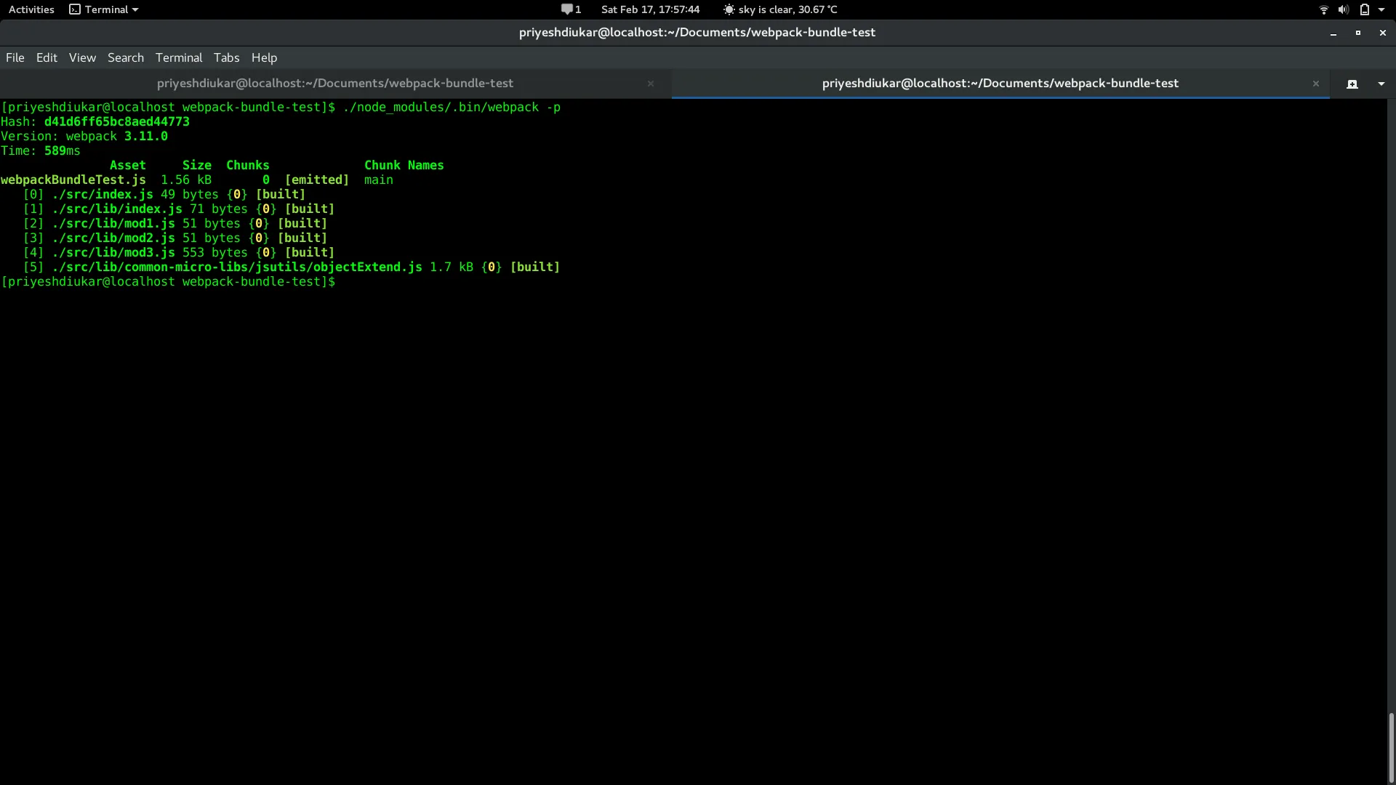This screenshot has width=1396, height=785.
Task: Click the weather sun icon
Action: pos(729,9)
